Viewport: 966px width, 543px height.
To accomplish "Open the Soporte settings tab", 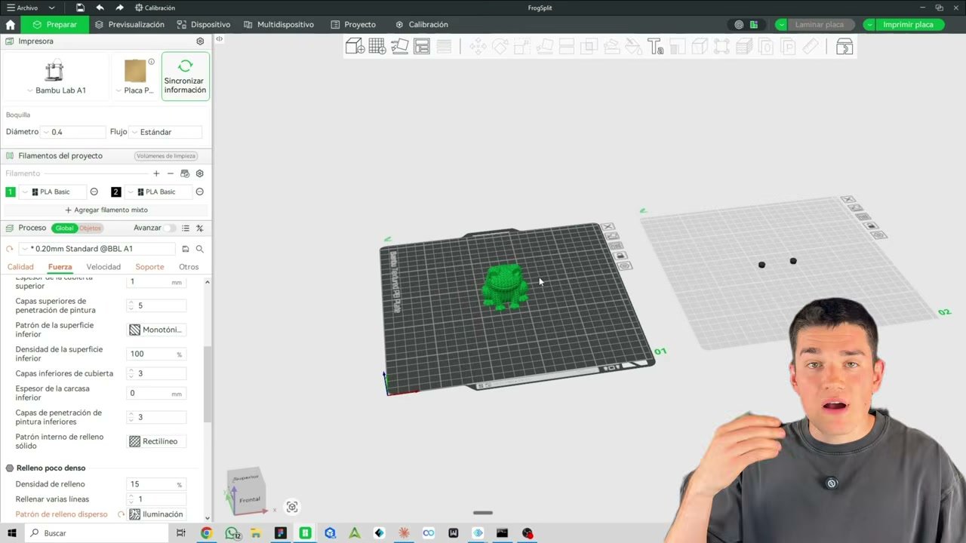I will pyautogui.click(x=149, y=267).
